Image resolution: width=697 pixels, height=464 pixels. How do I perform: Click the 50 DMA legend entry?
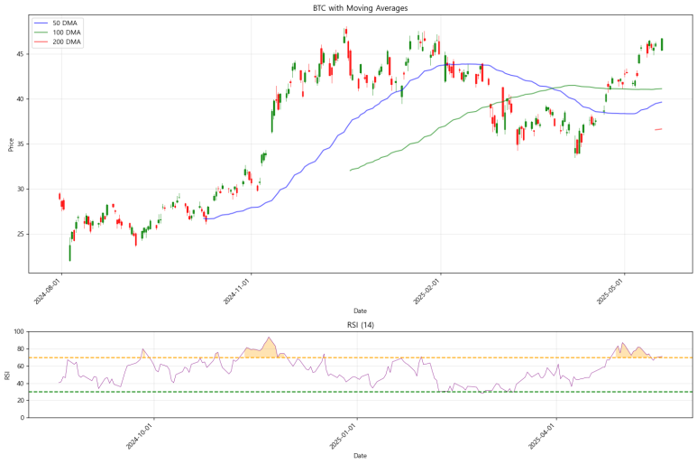pyautogui.click(x=57, y=23)
